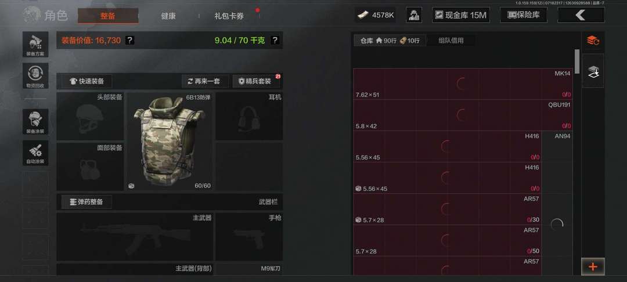Screen dimensions: 627x282
Task: Switch to the 组队借用 tab
Action: click(451, 41)
